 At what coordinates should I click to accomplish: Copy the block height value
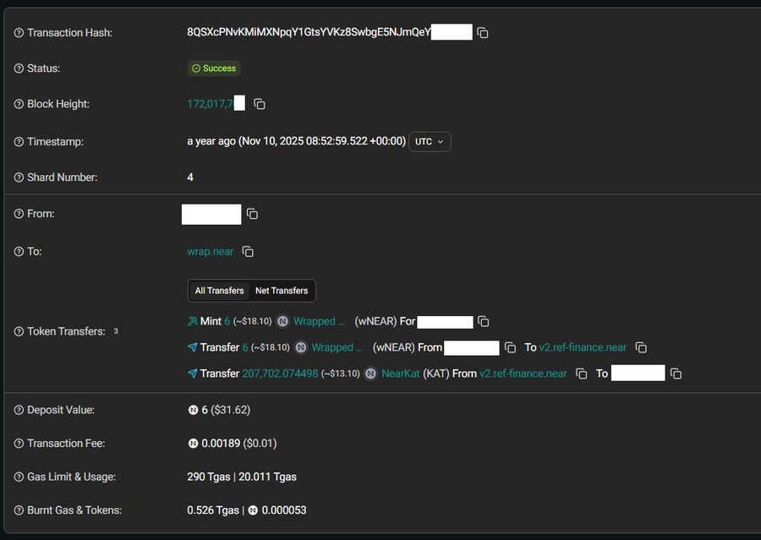[x=260, y=104]
